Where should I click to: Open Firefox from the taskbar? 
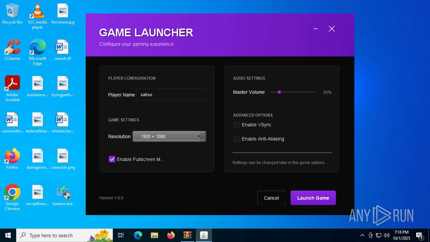point(171,235)
